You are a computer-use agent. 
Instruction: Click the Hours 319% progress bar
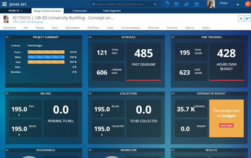click(x=46, y=52)
